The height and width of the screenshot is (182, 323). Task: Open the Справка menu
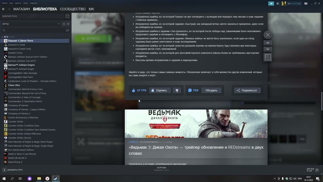pyautogui.click(x=34, y=3)
